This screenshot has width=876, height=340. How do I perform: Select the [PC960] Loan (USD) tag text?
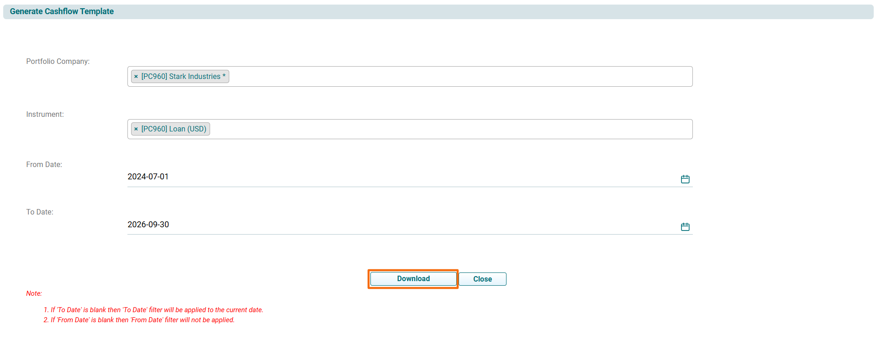[174, 129]
